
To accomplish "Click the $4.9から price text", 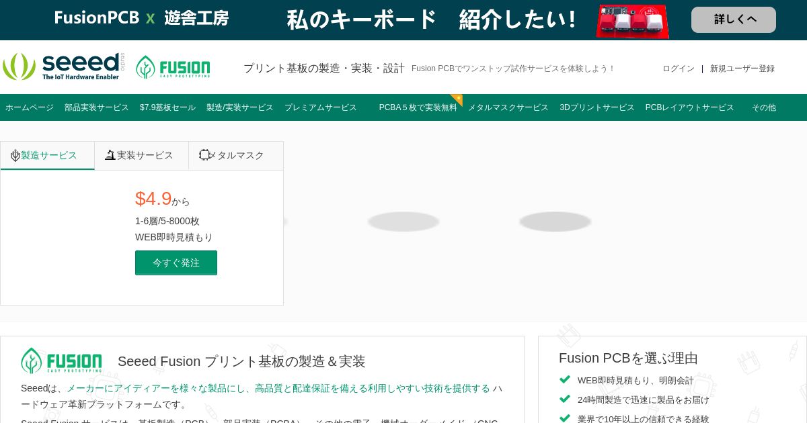I will (x=163, y=199).
